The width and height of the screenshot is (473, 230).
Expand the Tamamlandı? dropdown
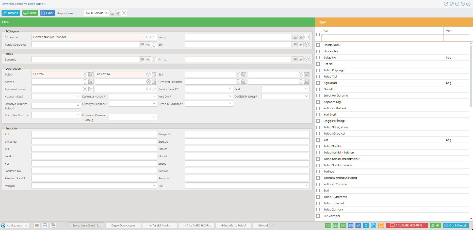[230, 89]
